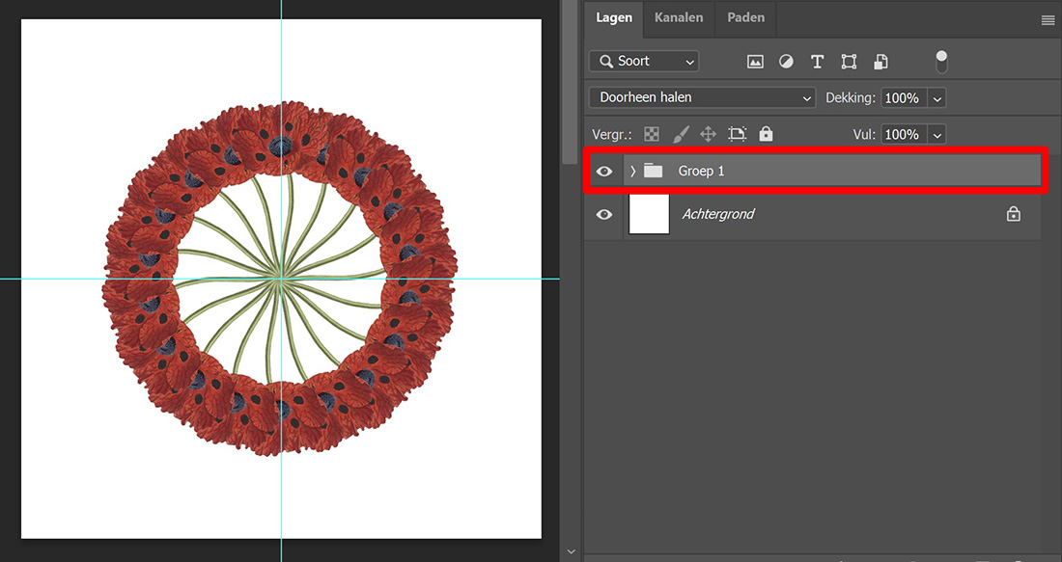Switch to the Kanalen tab
The width and height of the screenshot is (1062, 562).
coord(679,17)
